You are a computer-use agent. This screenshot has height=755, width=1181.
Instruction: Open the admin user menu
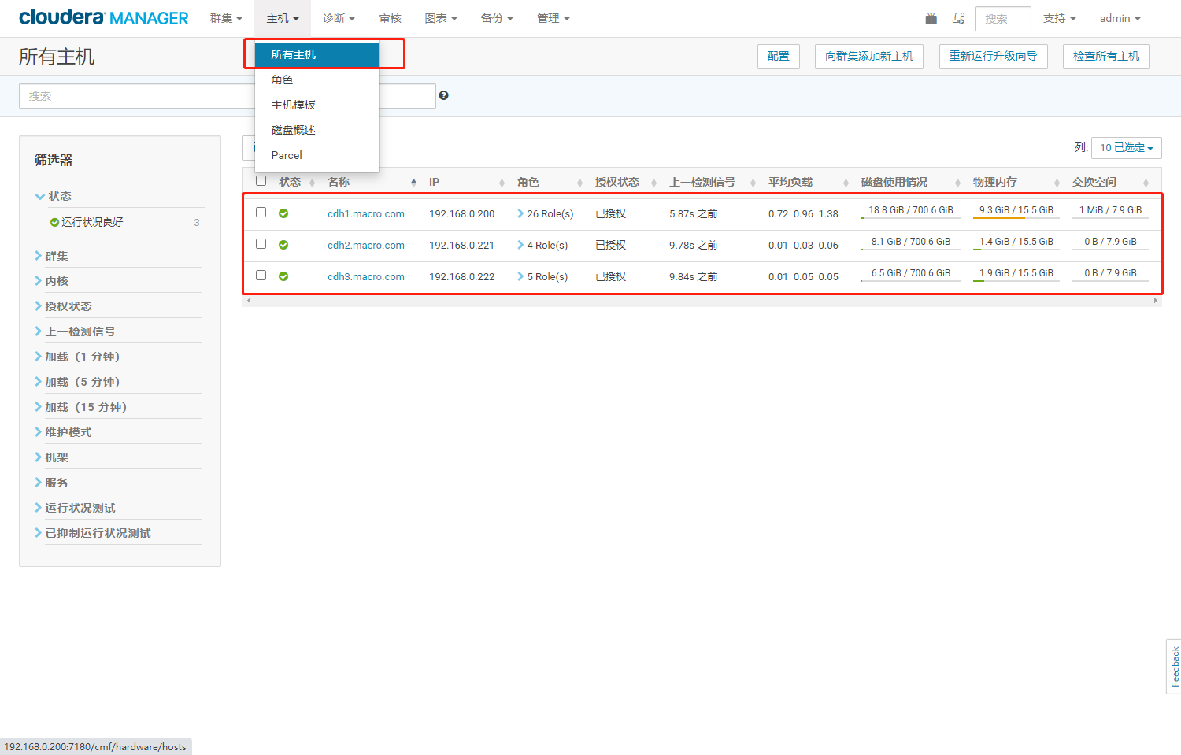point(1120,18)
